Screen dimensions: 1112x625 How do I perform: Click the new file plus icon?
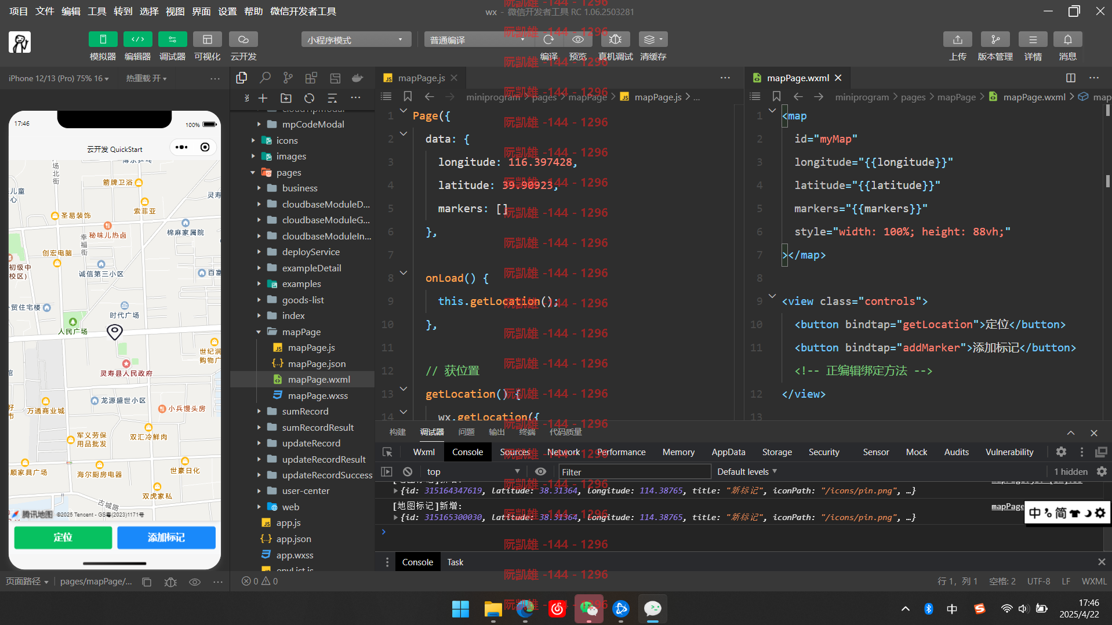pos(263,98)
